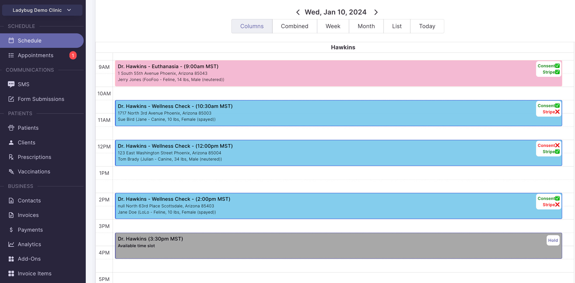Open the Invoice Items grid icon
Image resolution: width=575 pixels, height=283 pixels.
click(11, 273)
